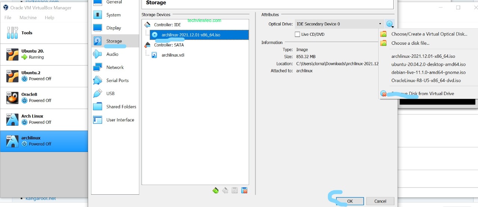Open the Network settings category
Viewport: 478px width, 207px height.
[115, 67]
